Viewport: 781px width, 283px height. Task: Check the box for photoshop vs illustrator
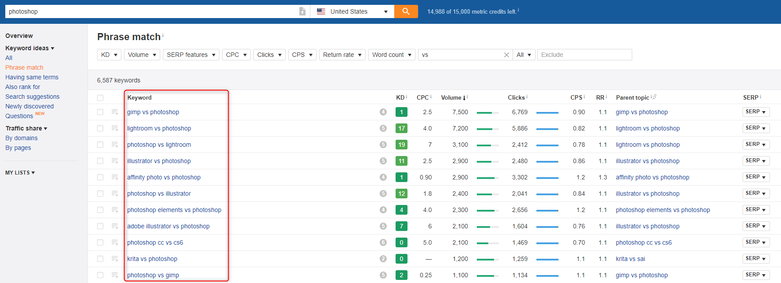pos(100,194)
